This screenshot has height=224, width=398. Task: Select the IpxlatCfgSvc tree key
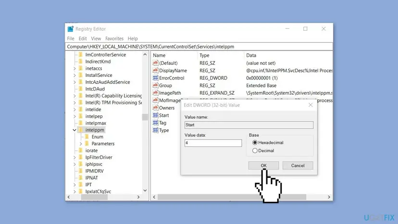[x=98, y=191]
